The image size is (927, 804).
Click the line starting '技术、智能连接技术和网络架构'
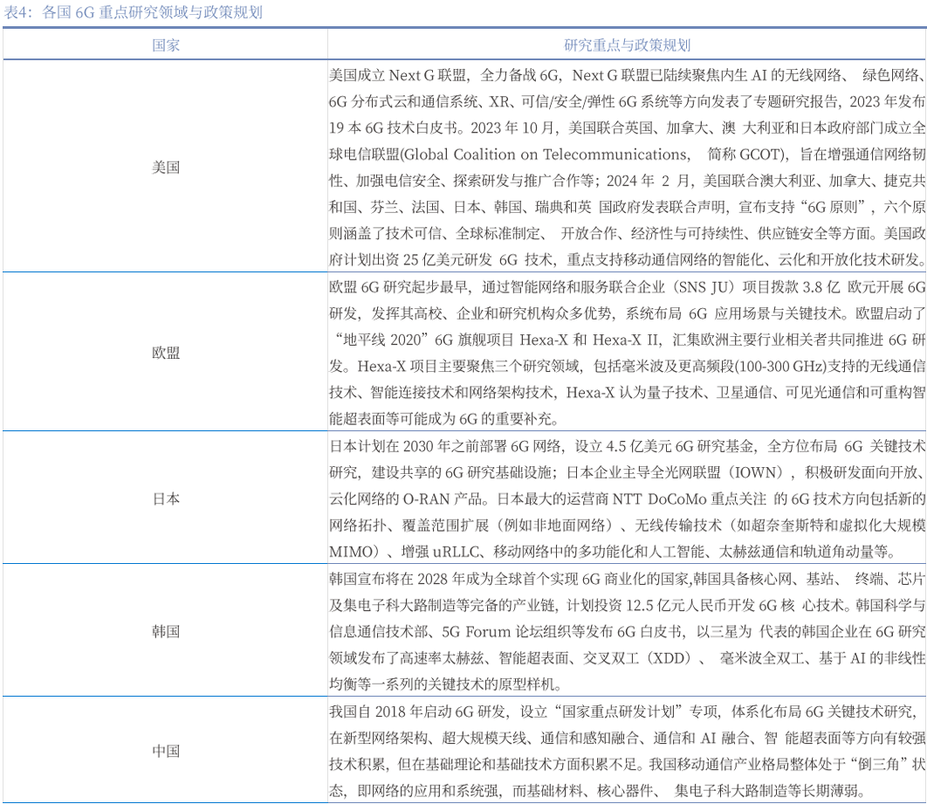pyautogui.click(x=628, y=393)
